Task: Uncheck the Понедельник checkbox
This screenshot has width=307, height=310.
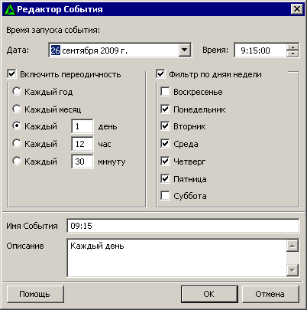Action: pyautogui.click(x=165, y=109)
